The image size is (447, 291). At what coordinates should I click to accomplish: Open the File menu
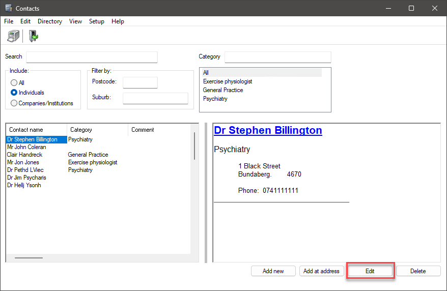9,21
